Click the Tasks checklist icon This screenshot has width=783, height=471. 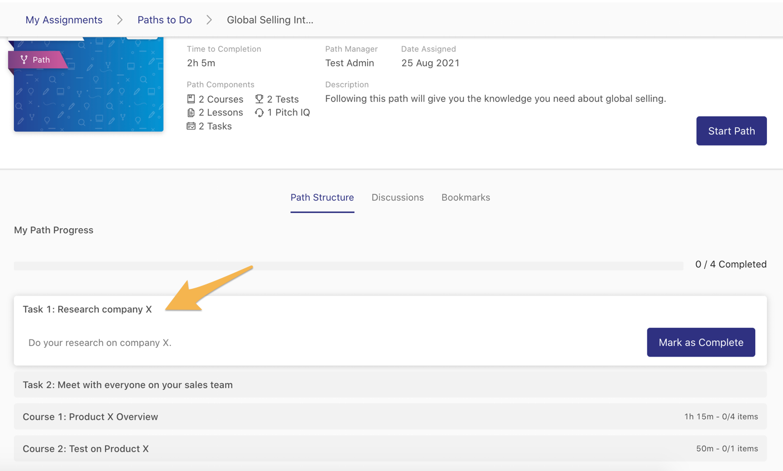pyautogui.click(x=191, y=126)
